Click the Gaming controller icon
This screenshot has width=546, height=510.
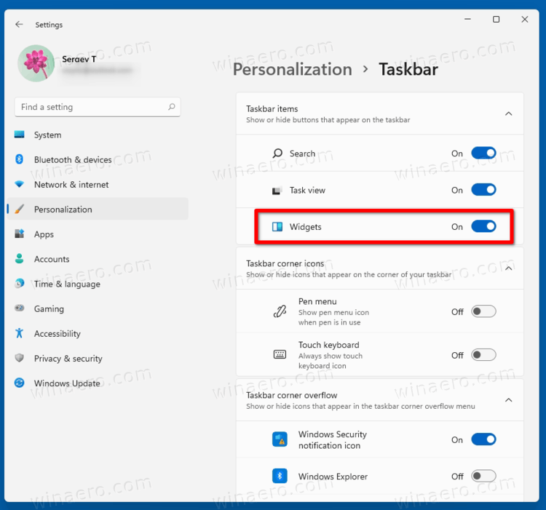[x=20, y=308]
